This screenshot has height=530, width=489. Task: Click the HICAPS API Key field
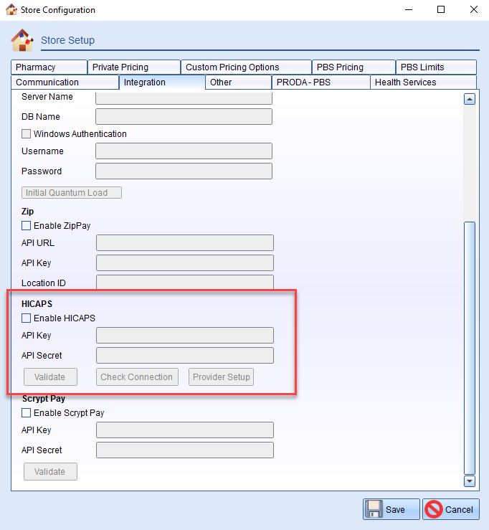point(185,336)
